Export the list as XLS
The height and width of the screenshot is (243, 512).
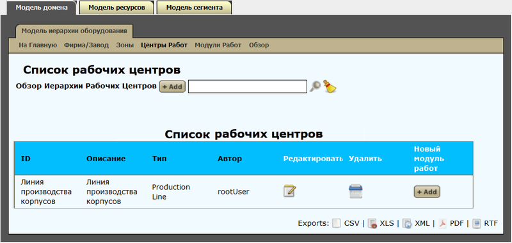(381, 223)
